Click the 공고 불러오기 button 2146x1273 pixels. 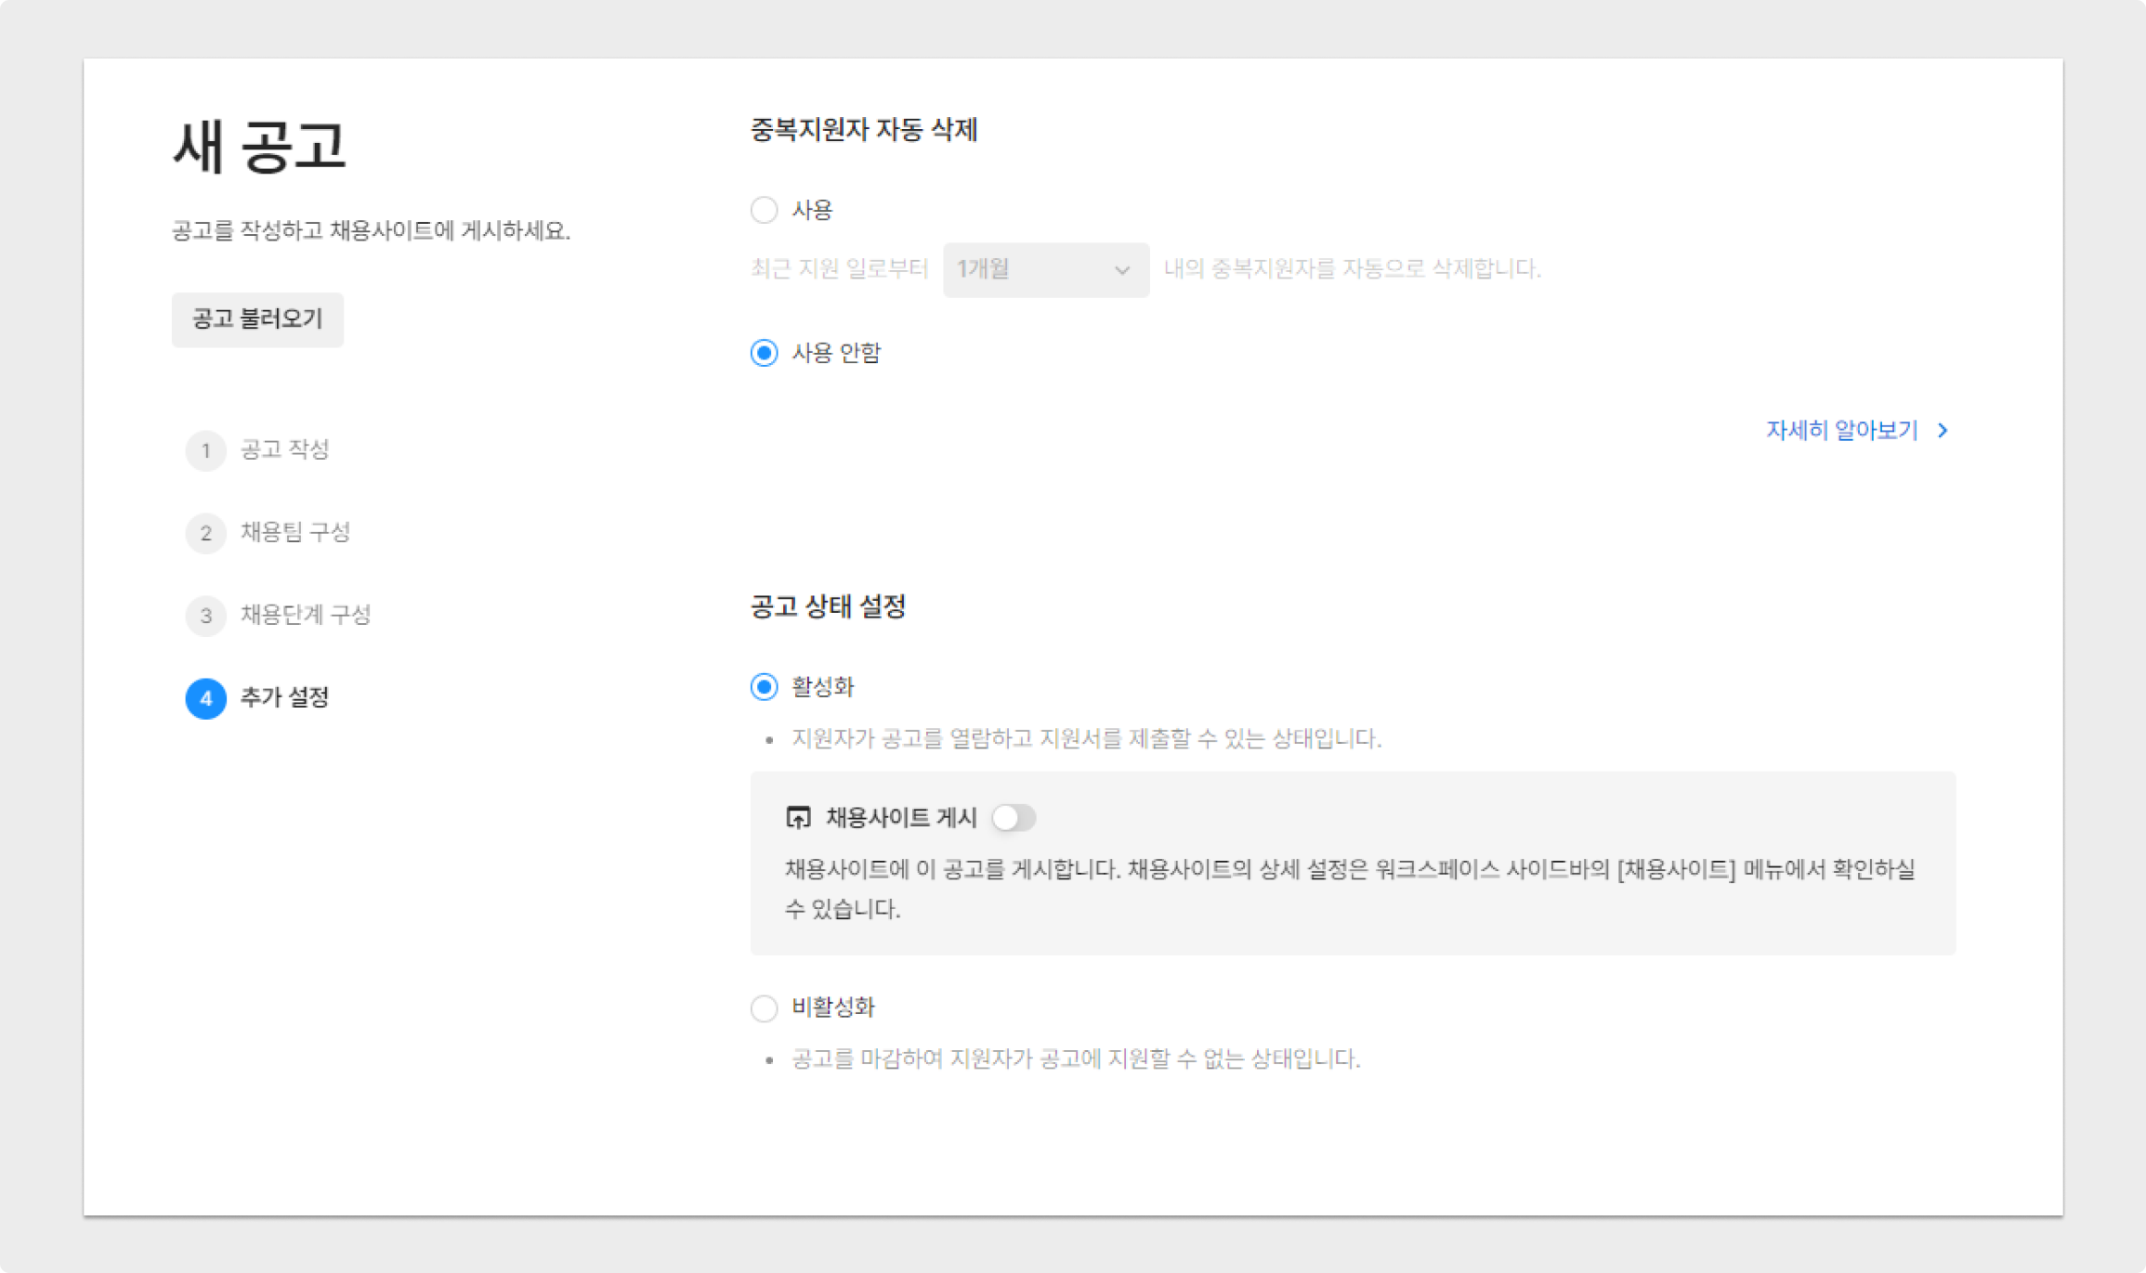click(257, 319)
